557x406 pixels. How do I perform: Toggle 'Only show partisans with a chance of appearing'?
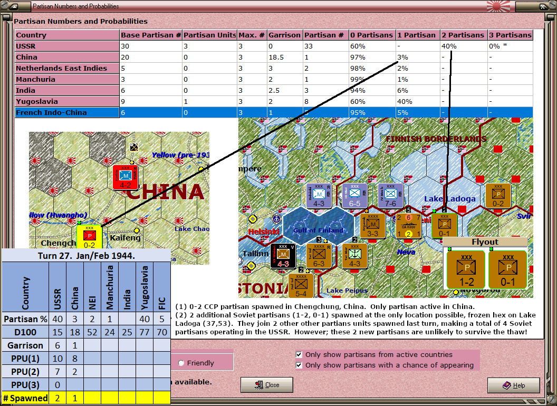[x=299, y=365]
